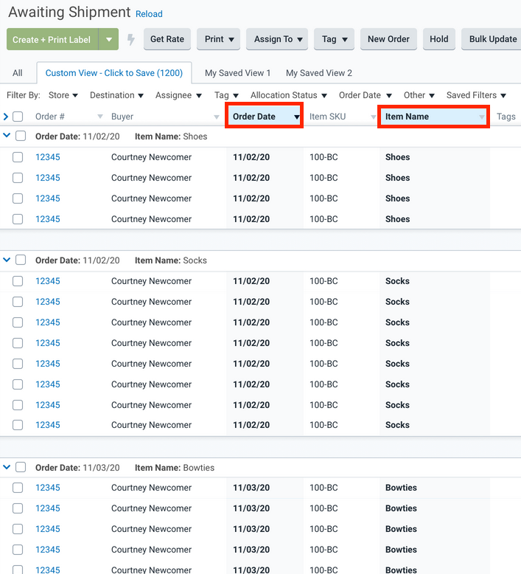521x574 pixels.
Task: Open the Allocation Status filter dropdown
Action: point(288,95)
